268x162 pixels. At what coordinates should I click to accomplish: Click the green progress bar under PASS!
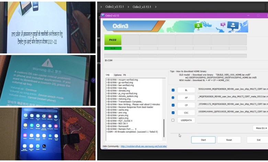tap(113, 48)
